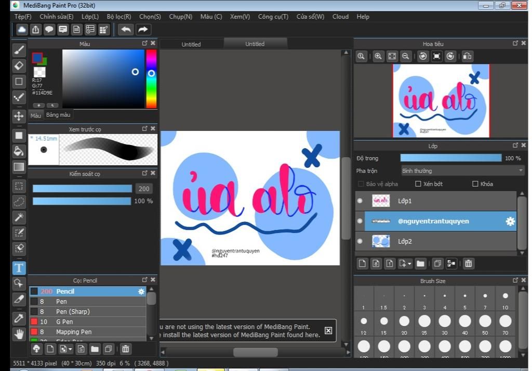
Task: Delete brush with the brush panel trash icon
Action: [x=126, y=349]
